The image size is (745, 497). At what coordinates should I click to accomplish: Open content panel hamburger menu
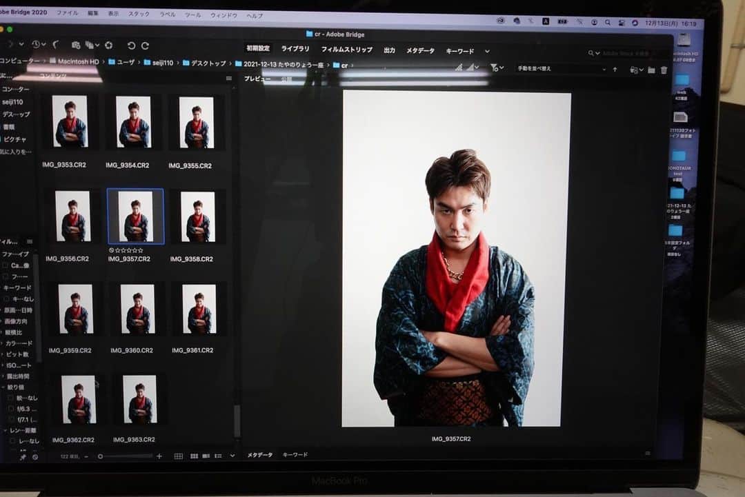tap(229, 79)
